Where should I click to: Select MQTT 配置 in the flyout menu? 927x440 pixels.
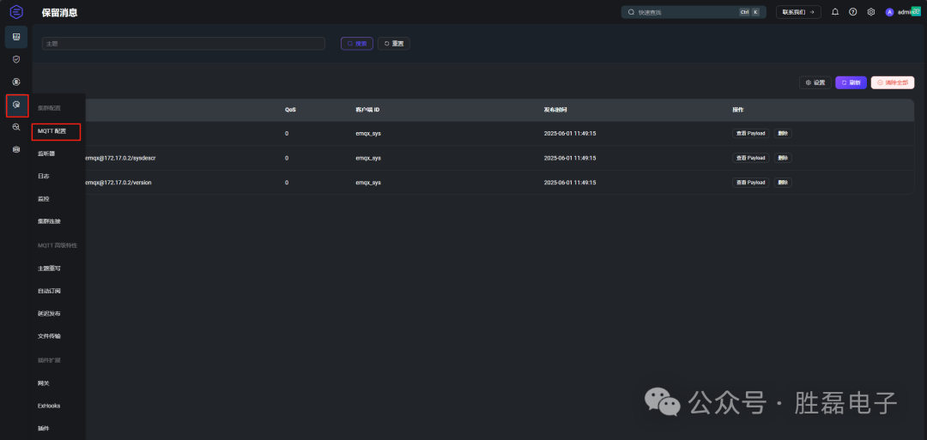click(x=52, y=131)
